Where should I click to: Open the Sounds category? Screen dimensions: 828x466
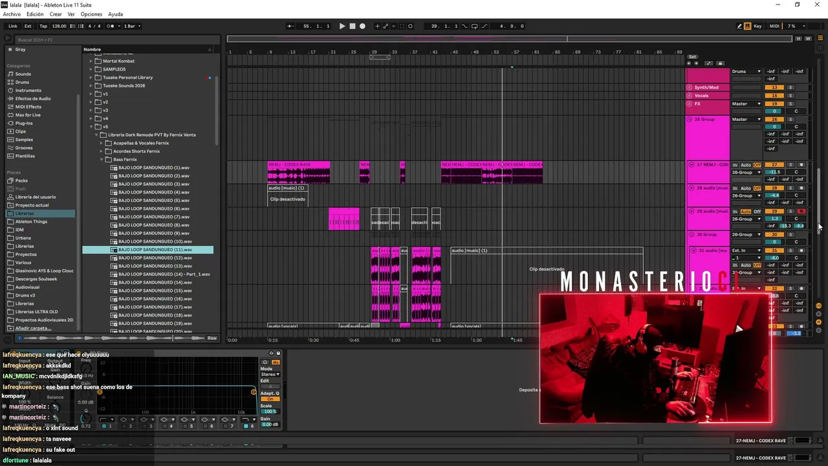coord(23,74)
